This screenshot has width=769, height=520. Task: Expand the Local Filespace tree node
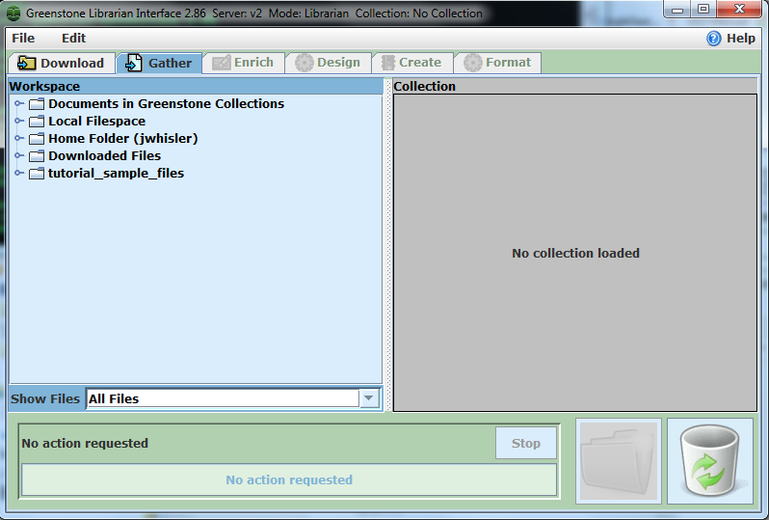18,122
